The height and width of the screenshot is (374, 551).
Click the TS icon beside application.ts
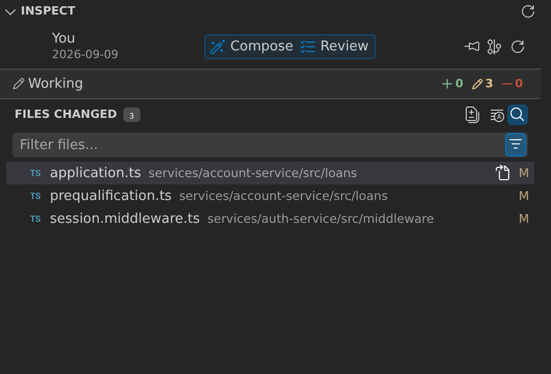point(35,173)
